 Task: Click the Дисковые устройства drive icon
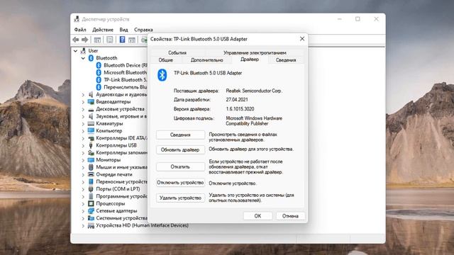click(x=91, y=109)
